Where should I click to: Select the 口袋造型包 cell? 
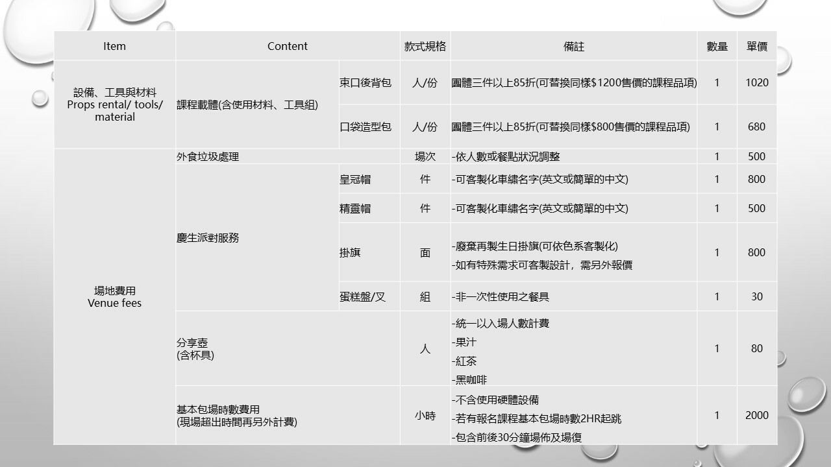[366, 126]
